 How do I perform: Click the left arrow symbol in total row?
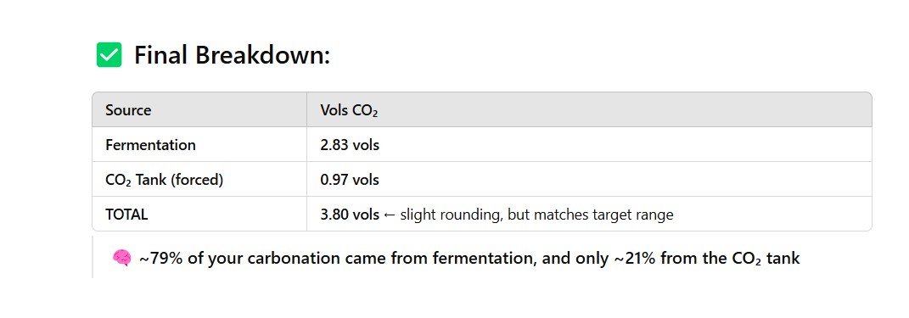click(390, 215)
